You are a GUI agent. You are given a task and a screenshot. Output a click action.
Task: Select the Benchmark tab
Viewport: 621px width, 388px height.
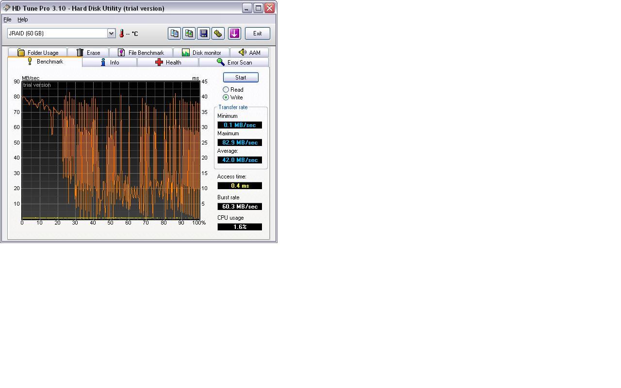point(45,62)
